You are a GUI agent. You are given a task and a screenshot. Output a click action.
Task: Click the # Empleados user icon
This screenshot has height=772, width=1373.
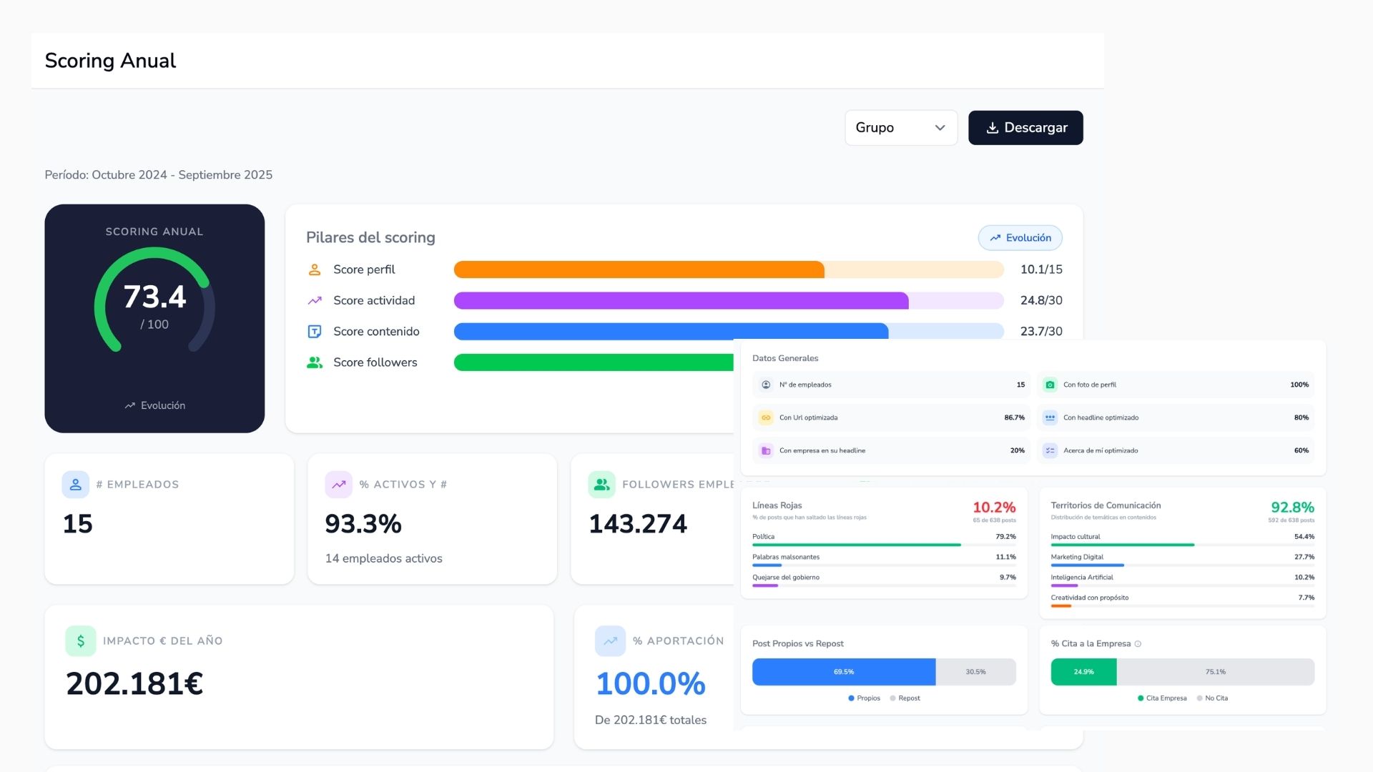(x=75, y=485)
